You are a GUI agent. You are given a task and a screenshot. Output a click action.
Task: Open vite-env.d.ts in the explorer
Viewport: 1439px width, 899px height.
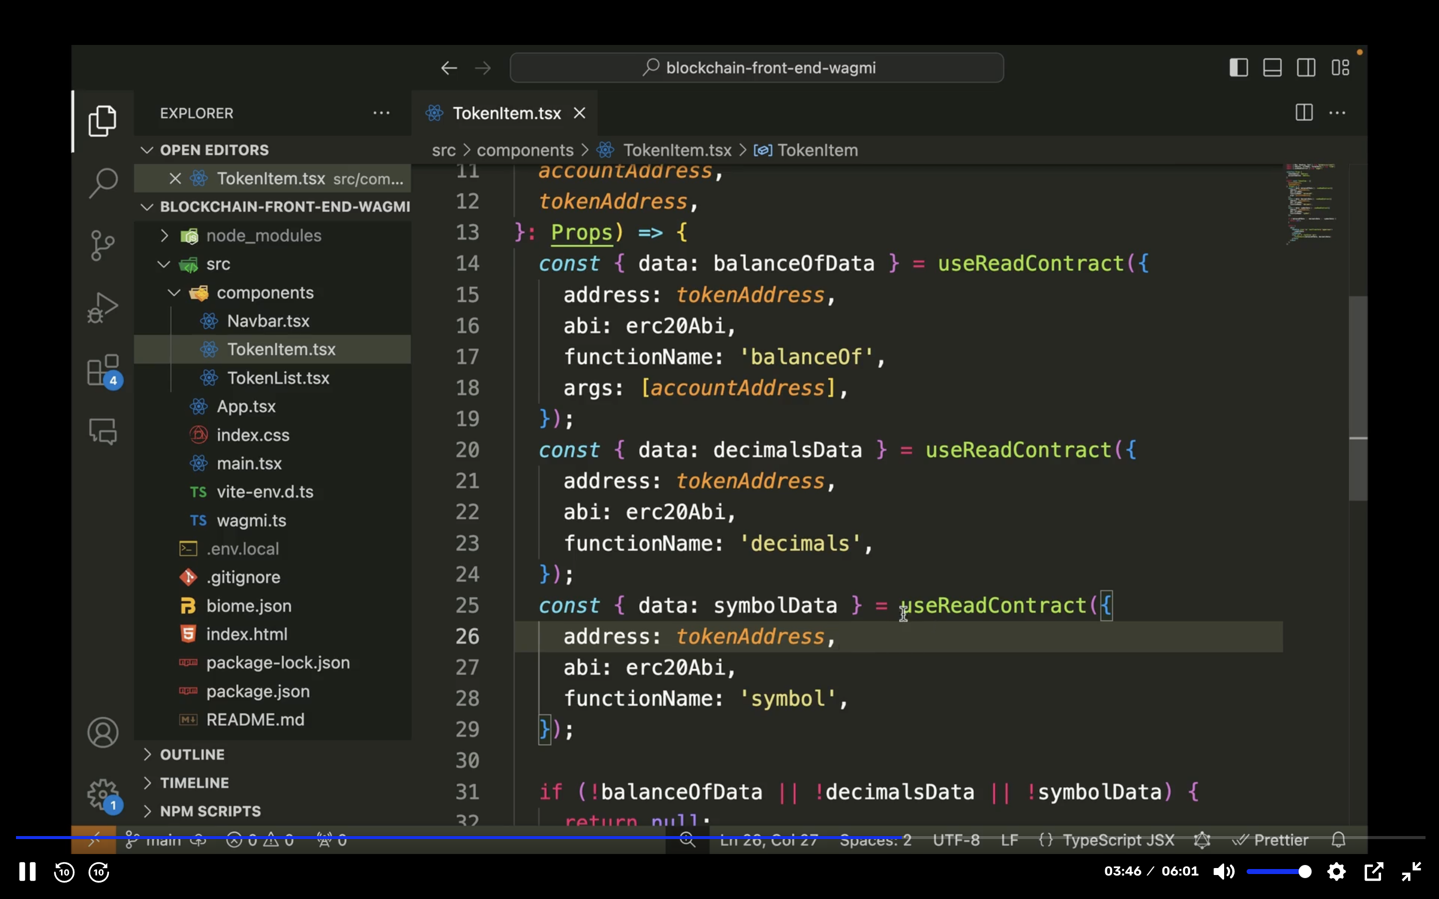pos(272,492)
